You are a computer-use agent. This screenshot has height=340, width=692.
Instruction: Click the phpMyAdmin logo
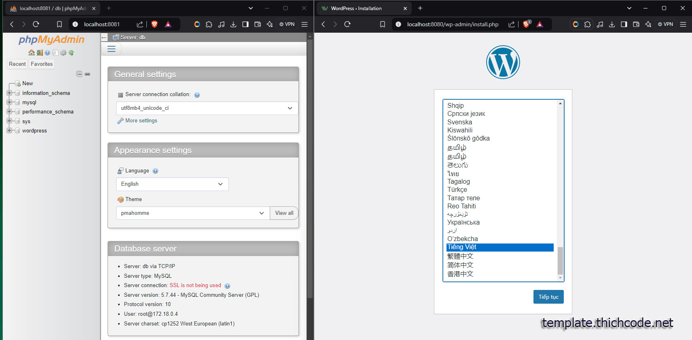pyautogui.click(x=51, y=40)
